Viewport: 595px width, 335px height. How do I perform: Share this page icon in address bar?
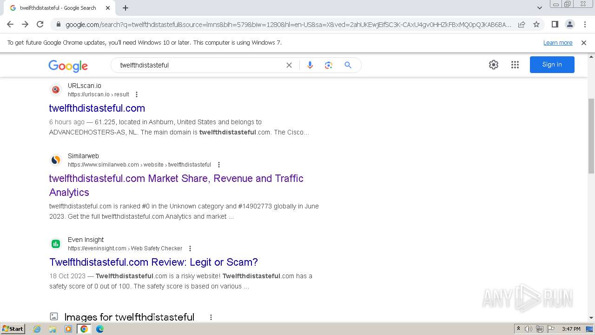tap(522, 24)
